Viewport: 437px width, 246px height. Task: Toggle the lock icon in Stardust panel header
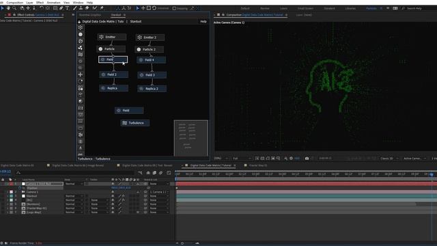click(x=79, y=21)
